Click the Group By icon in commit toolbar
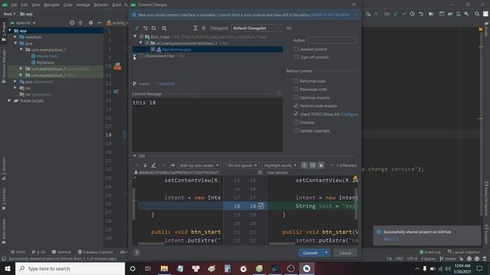The width and height of the screenshot is (490, 275). [164, 28]
